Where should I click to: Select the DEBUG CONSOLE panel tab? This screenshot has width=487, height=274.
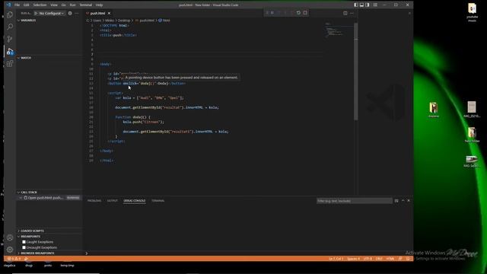point(135,201)
